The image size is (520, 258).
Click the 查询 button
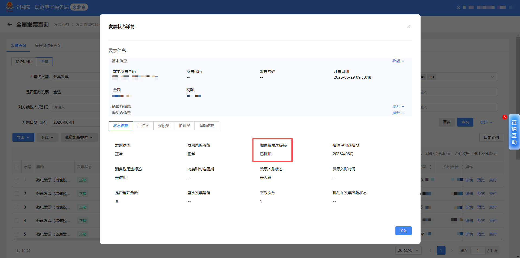(465, 122)
